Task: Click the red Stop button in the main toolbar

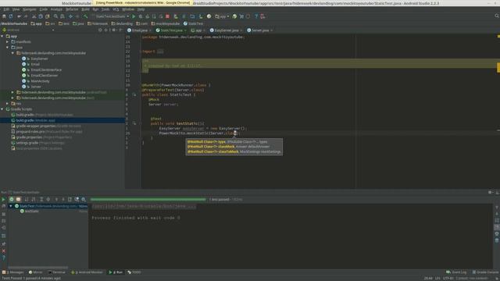Action: point(167,16)
